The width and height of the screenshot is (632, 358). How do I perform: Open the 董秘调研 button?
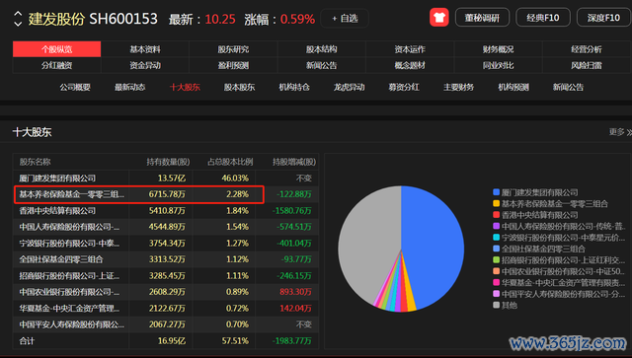coord(482,18)
